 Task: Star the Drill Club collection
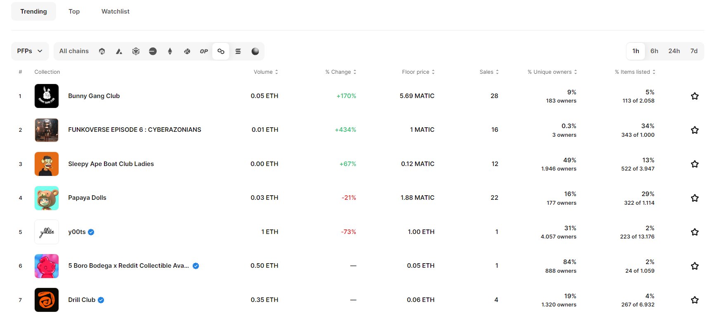[x=695, y=300]
